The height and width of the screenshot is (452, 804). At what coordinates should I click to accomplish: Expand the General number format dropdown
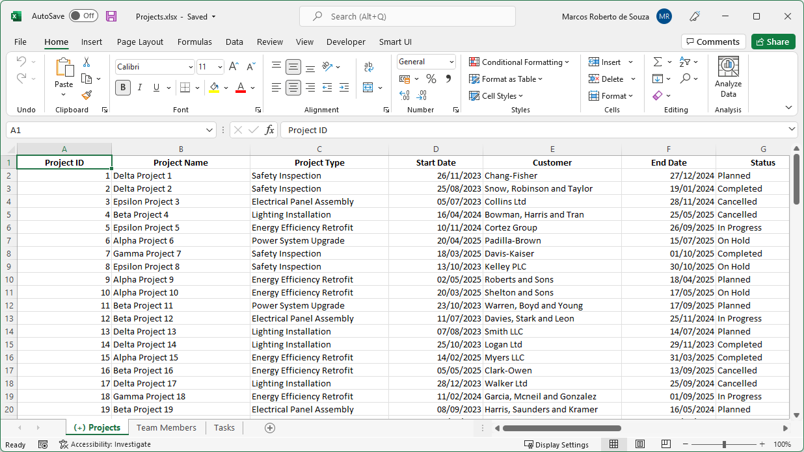click(451, 62)
